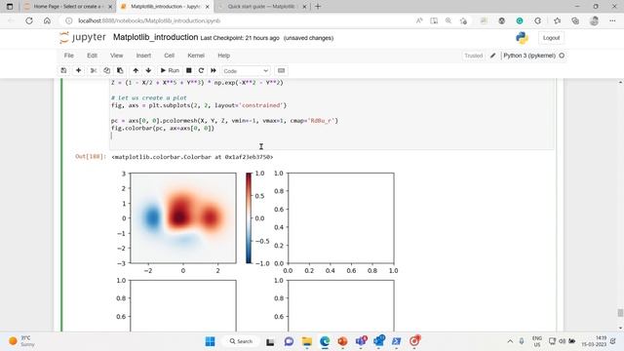Image resolution: width=624 pixels, height=351 pixels.
Task: Copy selected cells icon in the toolbar
Action: pos(106,70)
